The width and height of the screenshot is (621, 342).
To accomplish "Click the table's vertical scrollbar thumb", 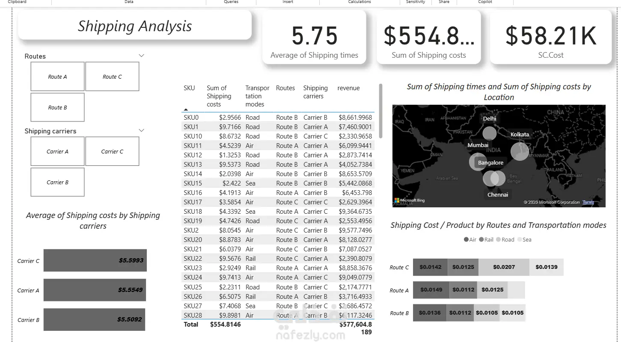I will coord(380,111).
